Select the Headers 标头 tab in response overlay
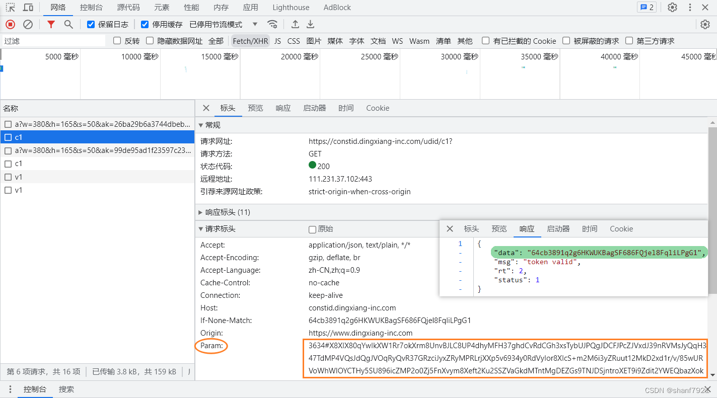This screenshot has width=717, height=398. 471,229
